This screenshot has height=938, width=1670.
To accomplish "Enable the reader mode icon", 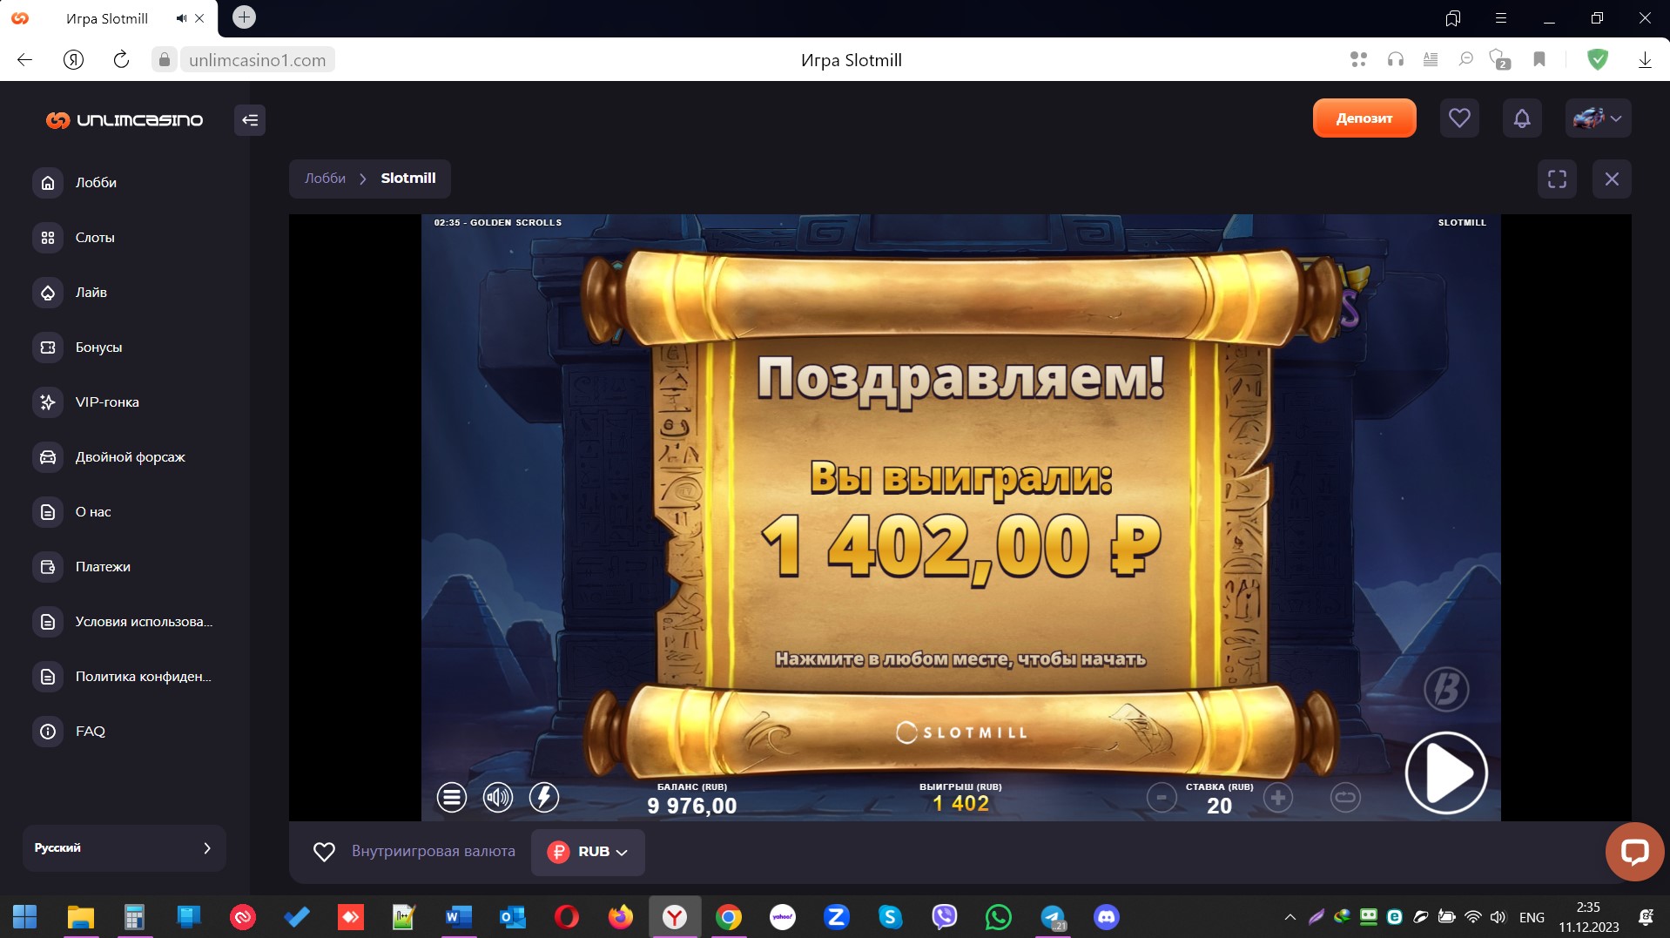I will tap(1431, 59).
